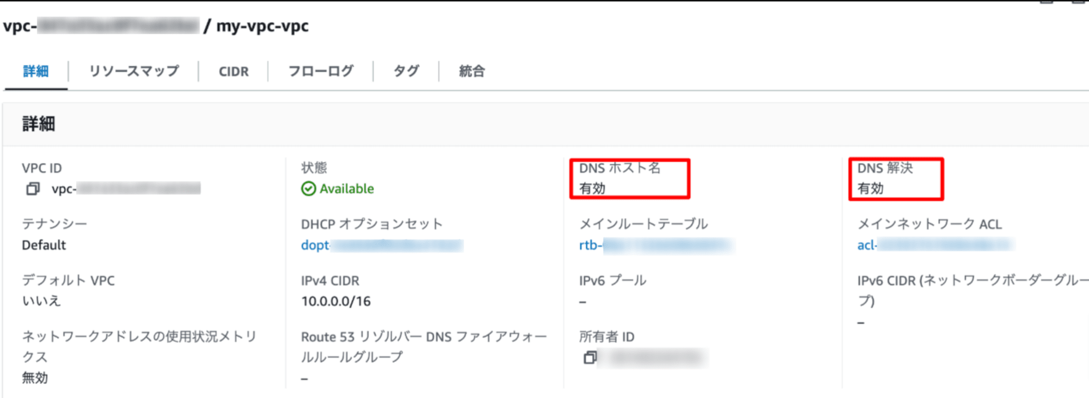Click the 状態 field label
This screenshot has width=1089, height=398.
(x=314, y=167)
